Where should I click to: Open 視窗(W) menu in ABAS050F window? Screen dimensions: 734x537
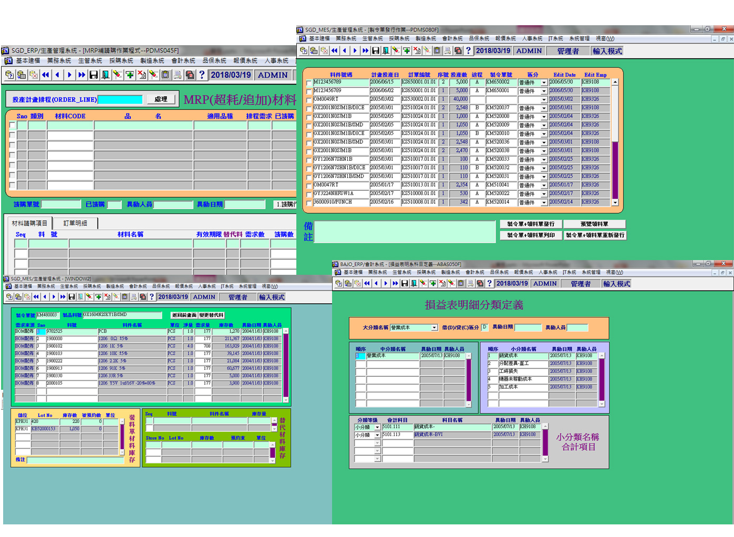[x=614, y=272]
